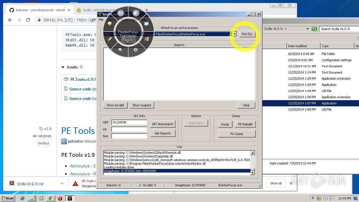Click the Show Suspect button
The width and height of the screenshot is (359, 202).
142,105
